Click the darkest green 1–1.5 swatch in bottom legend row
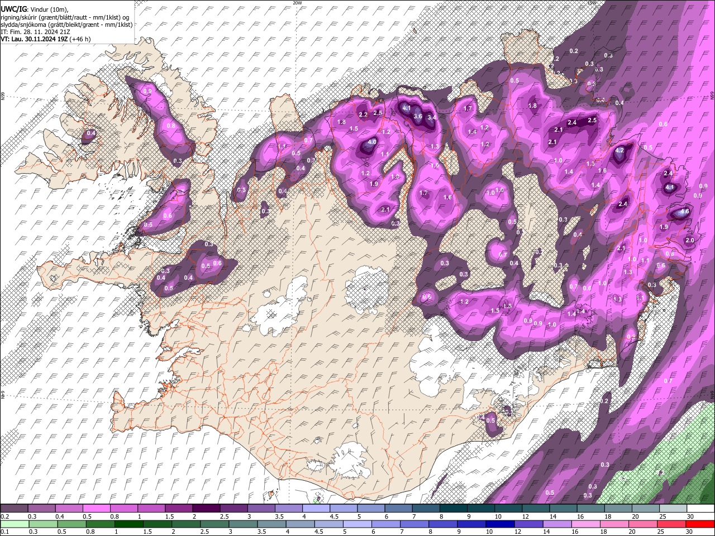The height and width of the screenshot is (536, 715). 127,524
